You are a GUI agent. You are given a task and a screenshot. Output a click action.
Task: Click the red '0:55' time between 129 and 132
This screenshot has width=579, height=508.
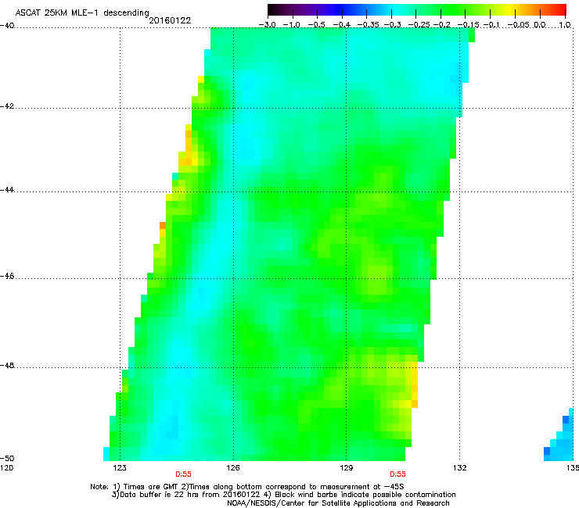point(397,474)
